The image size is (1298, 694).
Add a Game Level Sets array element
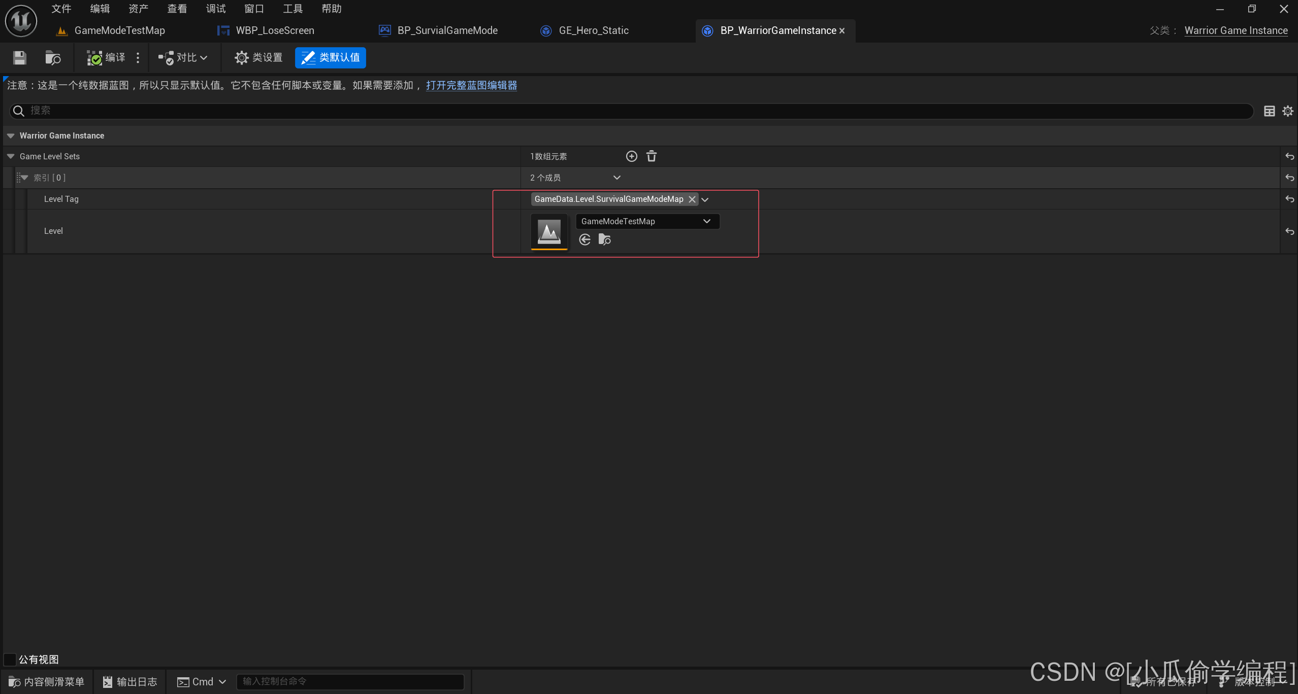tap(631, 156)
